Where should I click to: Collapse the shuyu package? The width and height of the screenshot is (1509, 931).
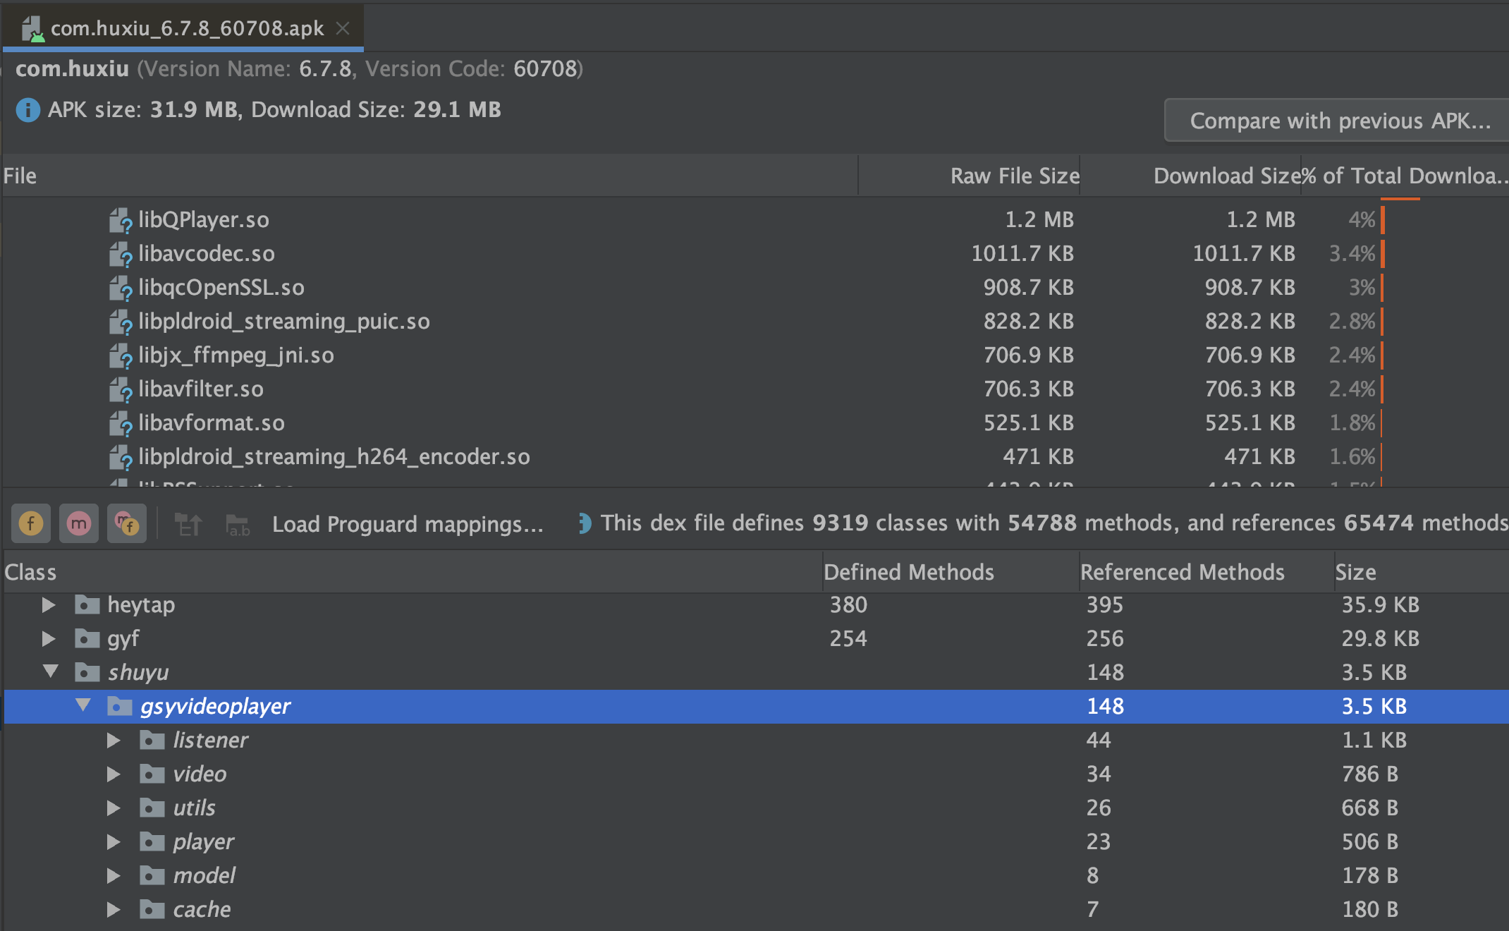[50, 671]
